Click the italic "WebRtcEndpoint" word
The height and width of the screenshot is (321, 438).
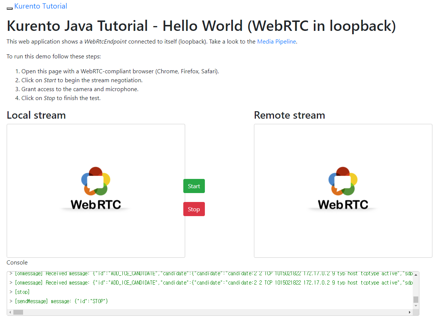tap(105, 42)
